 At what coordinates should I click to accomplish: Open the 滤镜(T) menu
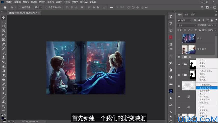coord(59,2)
